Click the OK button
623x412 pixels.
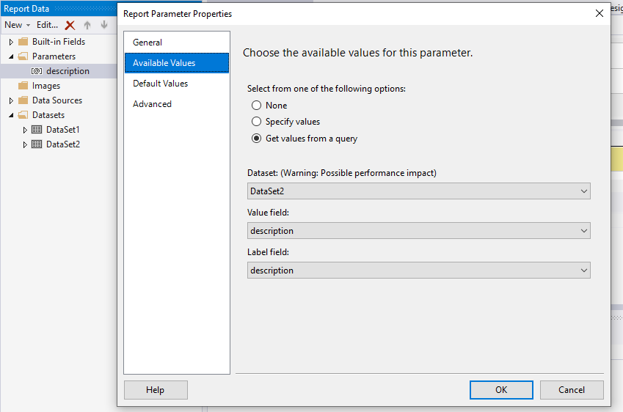click(501, 390)
